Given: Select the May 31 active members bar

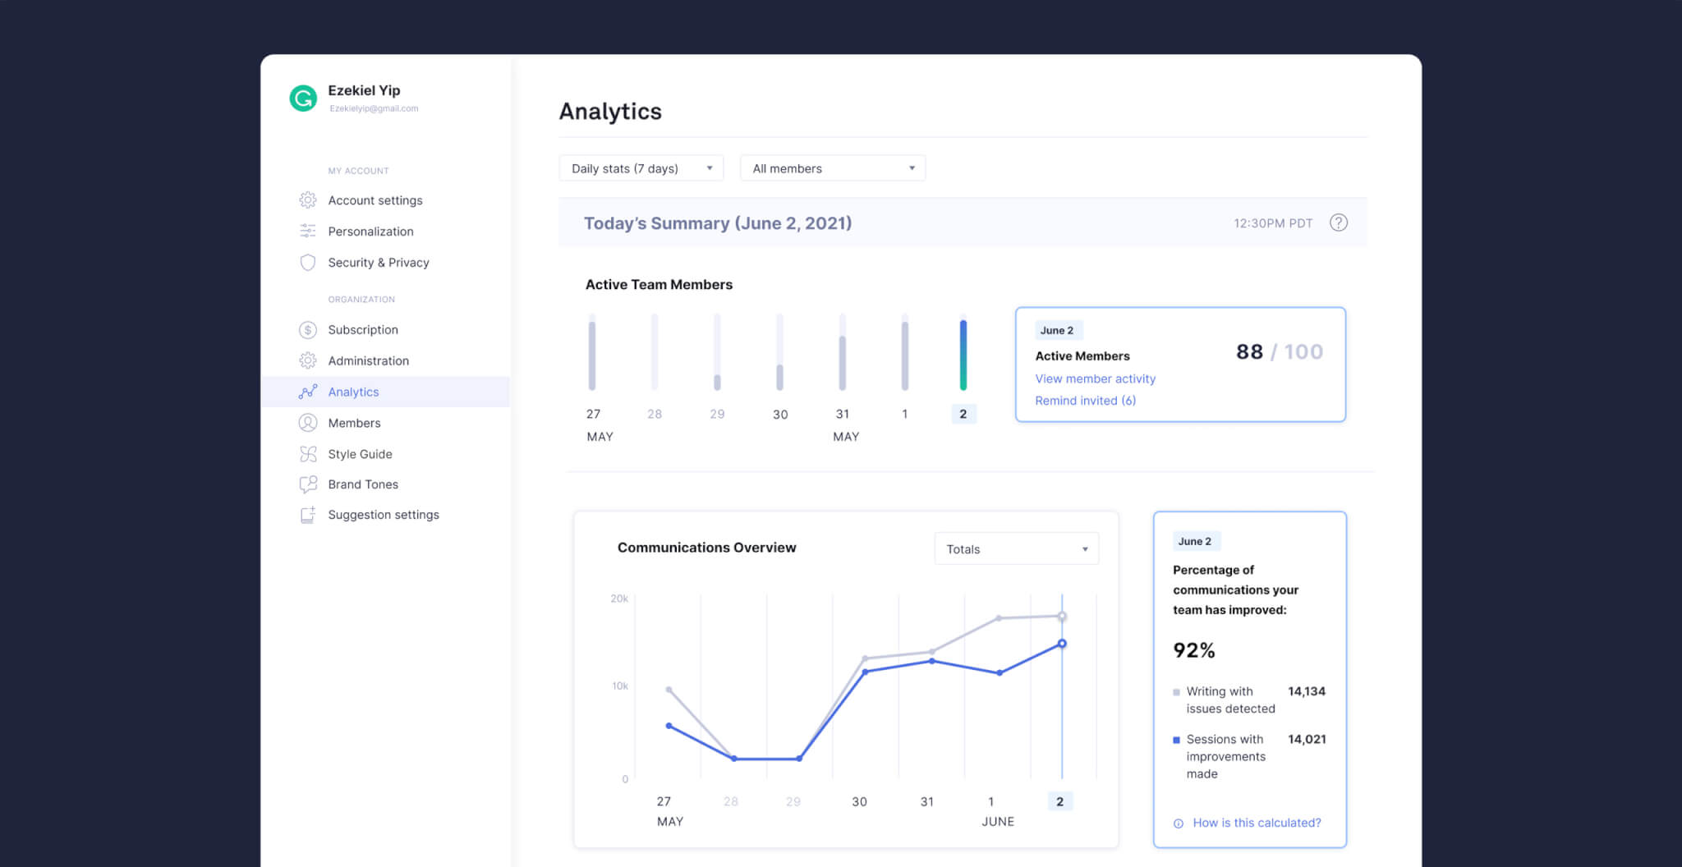Looking at the screenshot, I should [x=842, y=361].
